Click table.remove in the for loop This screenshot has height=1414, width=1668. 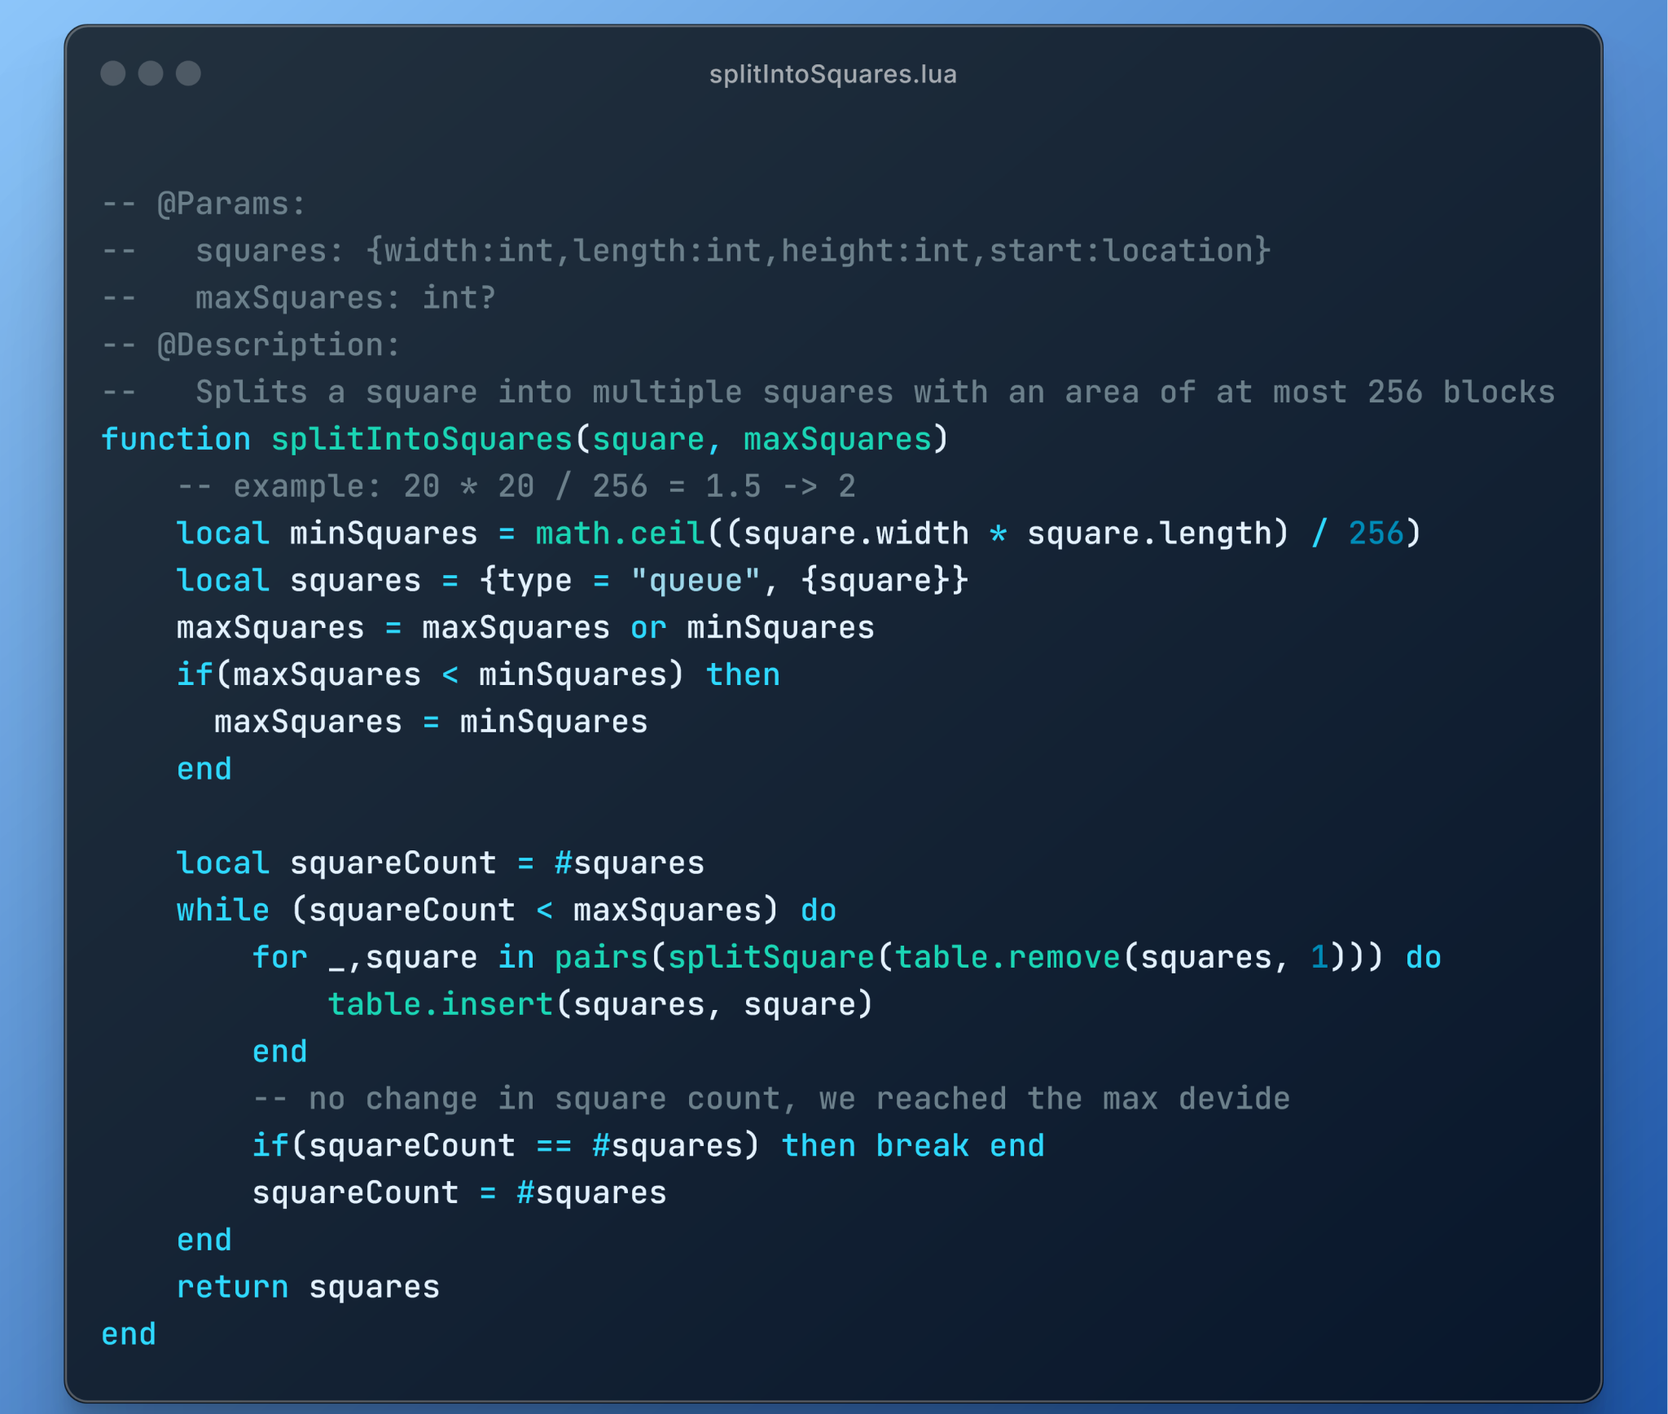click(x=1008, y=957)
